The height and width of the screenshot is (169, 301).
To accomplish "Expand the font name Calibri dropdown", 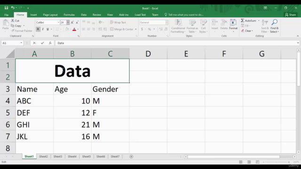I will click(x=58, y=23).
